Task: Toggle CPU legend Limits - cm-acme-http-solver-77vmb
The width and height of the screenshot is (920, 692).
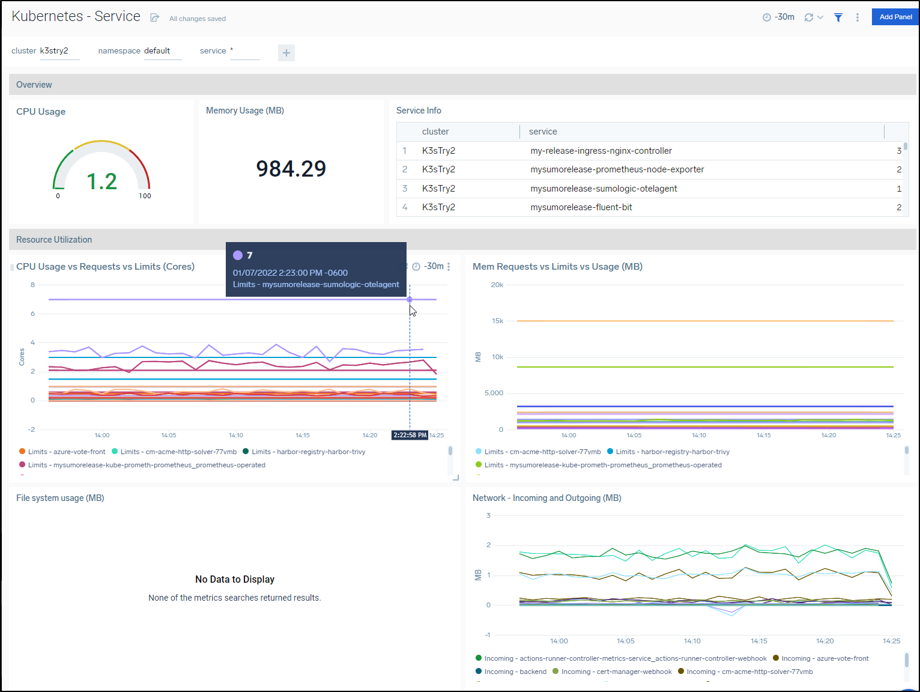Action: pos(174,452)
